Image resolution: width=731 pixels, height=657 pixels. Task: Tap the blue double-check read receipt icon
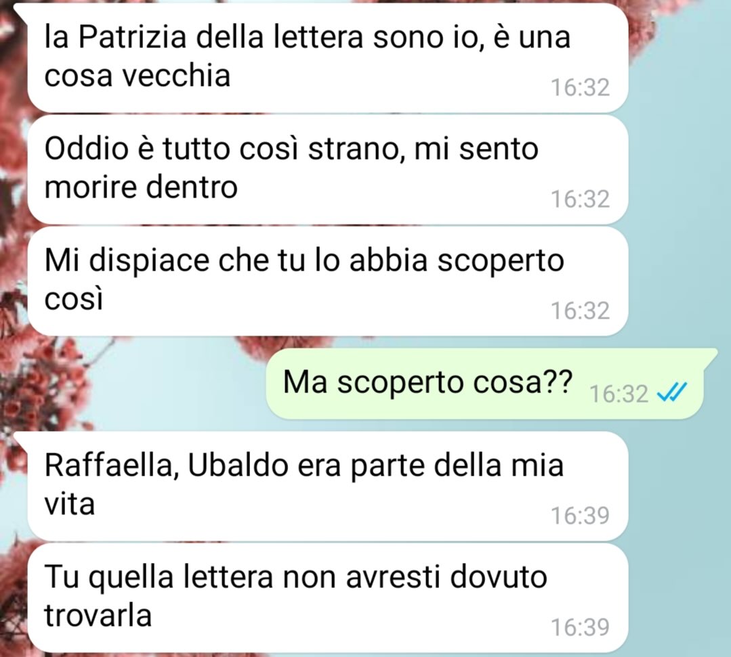coord(671,392)
